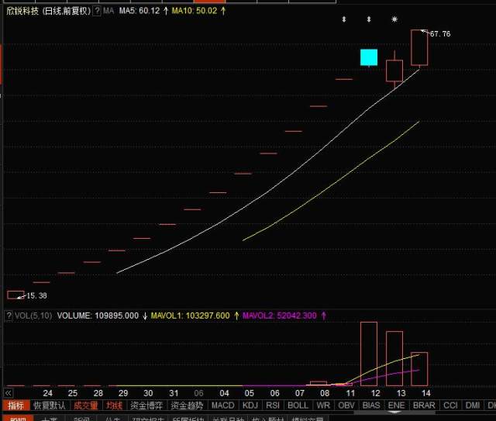This screenshot has width=496, height=421.
Task: Click the 67.76 high price marker
Action: (x=439, y=34)
